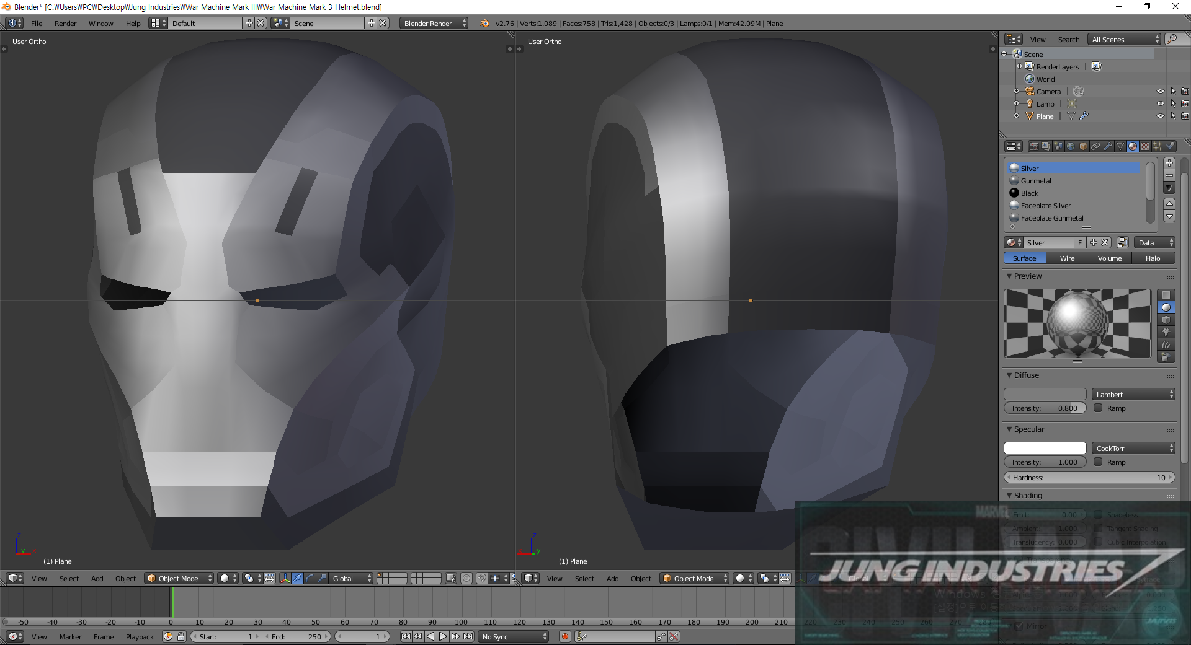Switch material type to Halo tab
Image resolution: width=1191 pixels, height=645 pixels.
click(x=1153, y=258)
